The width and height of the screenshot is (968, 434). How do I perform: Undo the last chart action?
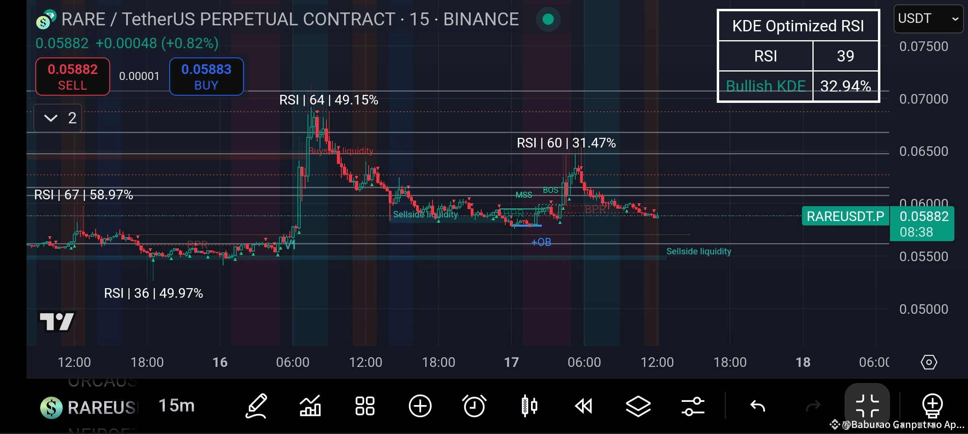758,406
